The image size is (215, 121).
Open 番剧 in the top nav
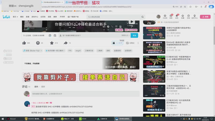click(x=22, y=17)
